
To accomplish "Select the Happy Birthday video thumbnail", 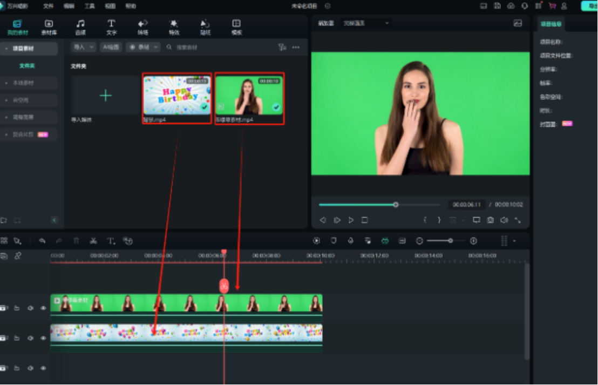I will (177, 95).
